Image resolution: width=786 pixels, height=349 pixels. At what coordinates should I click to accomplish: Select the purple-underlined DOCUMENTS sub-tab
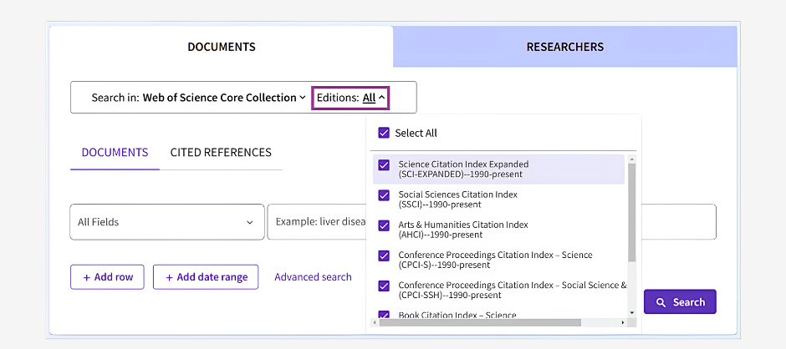pos(115,152)
